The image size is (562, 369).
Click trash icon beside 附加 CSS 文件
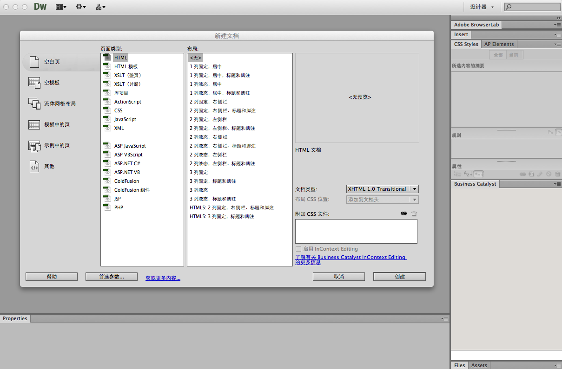click(x=414, y=214)
